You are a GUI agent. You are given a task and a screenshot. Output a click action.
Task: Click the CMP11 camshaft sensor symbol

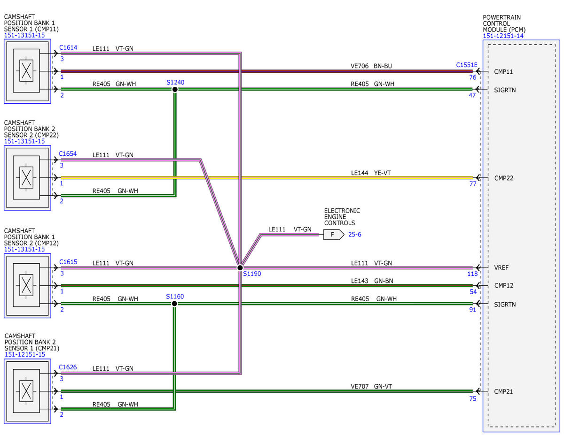[x=27, y=71]
